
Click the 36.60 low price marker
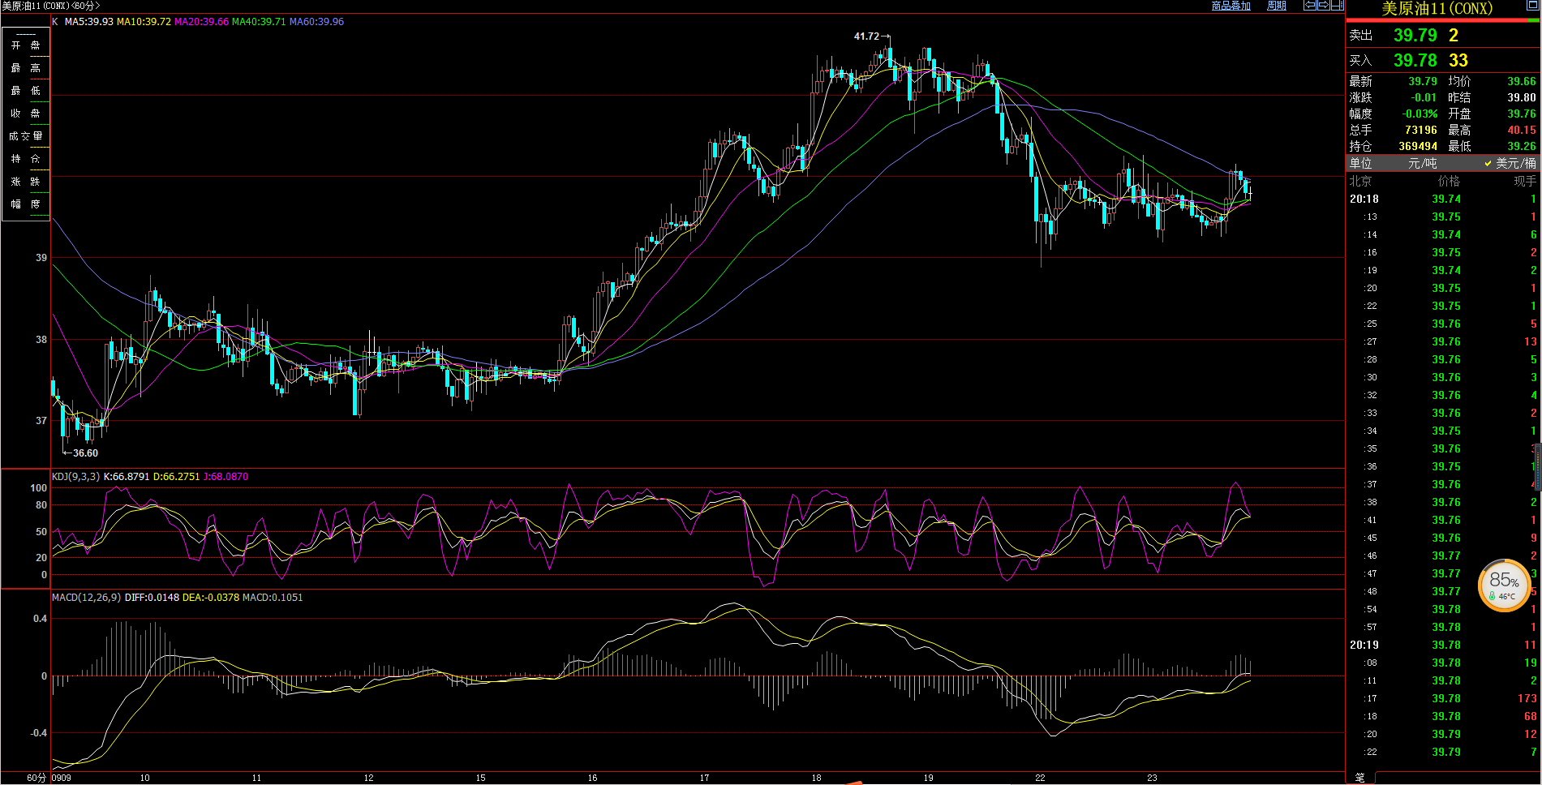(85, 453)
